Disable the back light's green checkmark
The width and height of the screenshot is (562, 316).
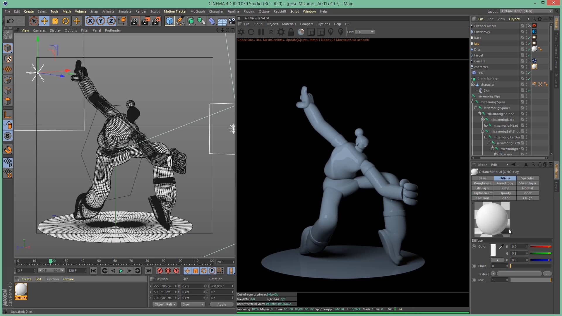tap(529, 37)
